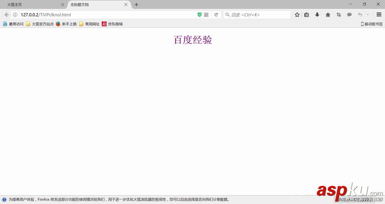This screenshot has width=385, height=204.
Task: Open 京东商城 bookmark
Action: click(x=112, y=24)
